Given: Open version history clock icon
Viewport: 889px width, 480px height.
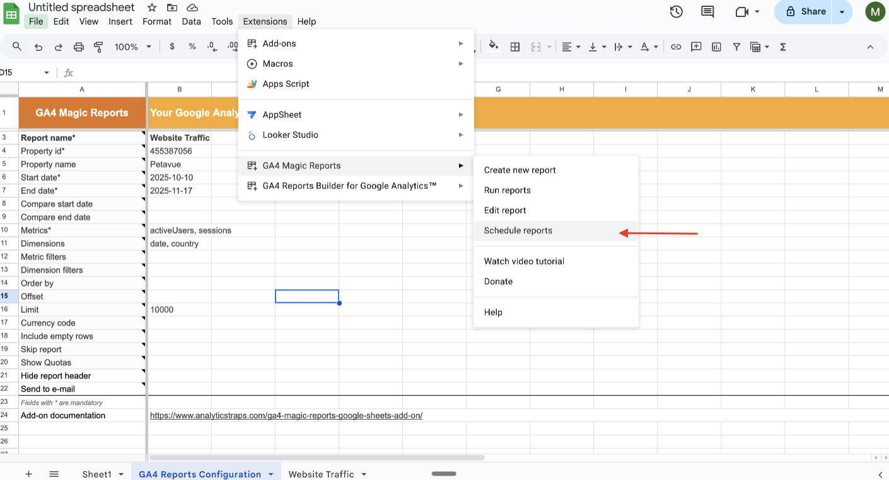Looking at the screenshot, I should click(677, 11).
